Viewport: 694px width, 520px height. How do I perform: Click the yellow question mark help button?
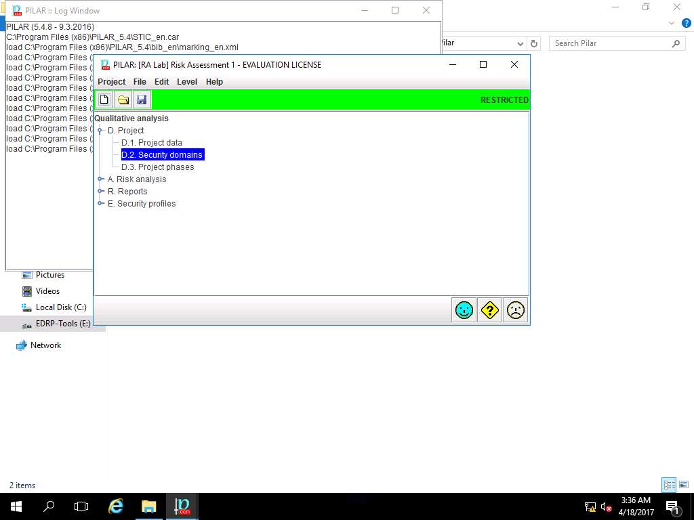489,310
